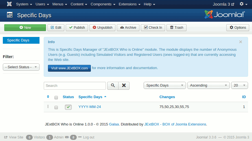Screen dimensions: 252x141
Task: Open the Select Status filter dropdown
Action: pos(21,67)
